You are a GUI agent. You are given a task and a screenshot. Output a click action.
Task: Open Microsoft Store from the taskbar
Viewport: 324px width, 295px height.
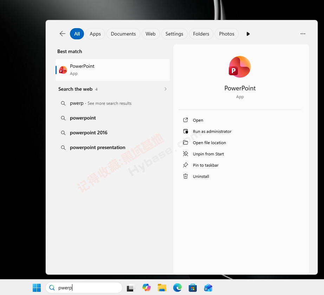(x=193, y=288)
